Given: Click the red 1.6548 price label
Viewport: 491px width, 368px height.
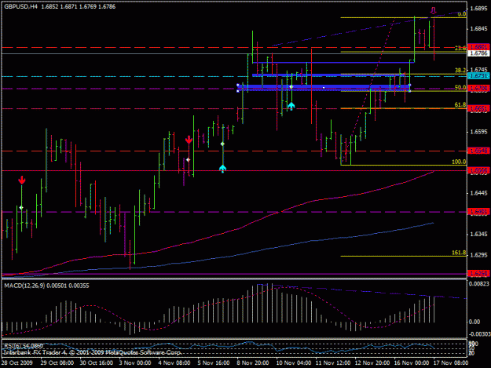Looking at the screenshot, I should click(478, 151).
